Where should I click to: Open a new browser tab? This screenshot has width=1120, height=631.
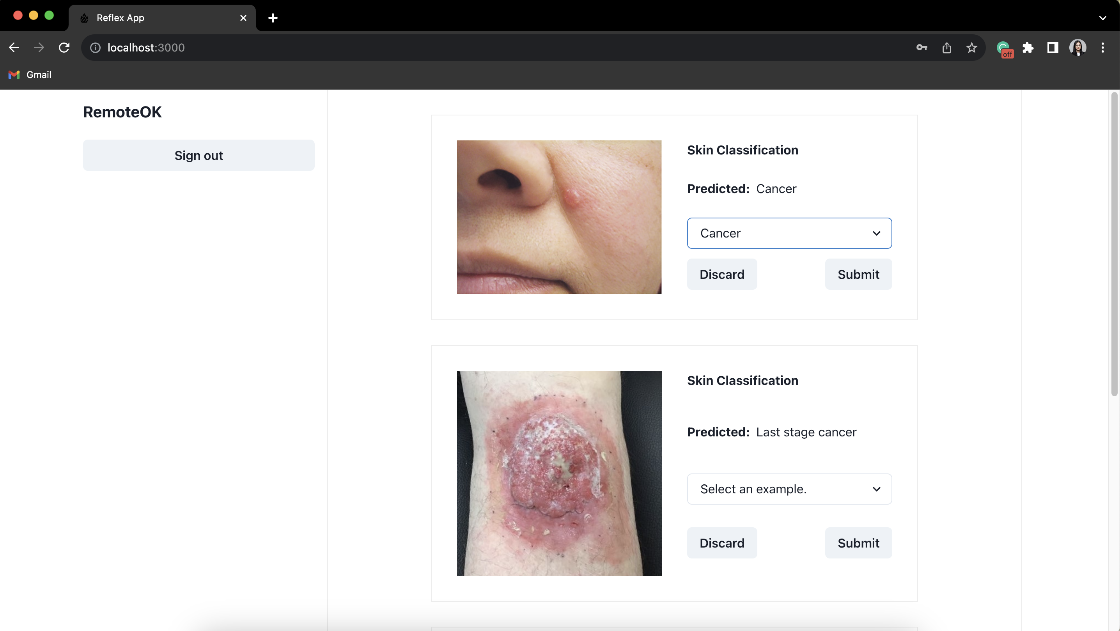pos(273,18)
